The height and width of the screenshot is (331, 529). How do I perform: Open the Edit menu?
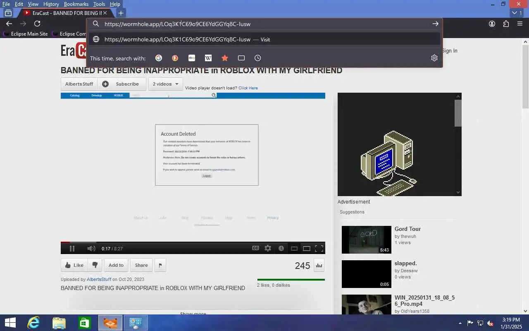click(19, 4)
